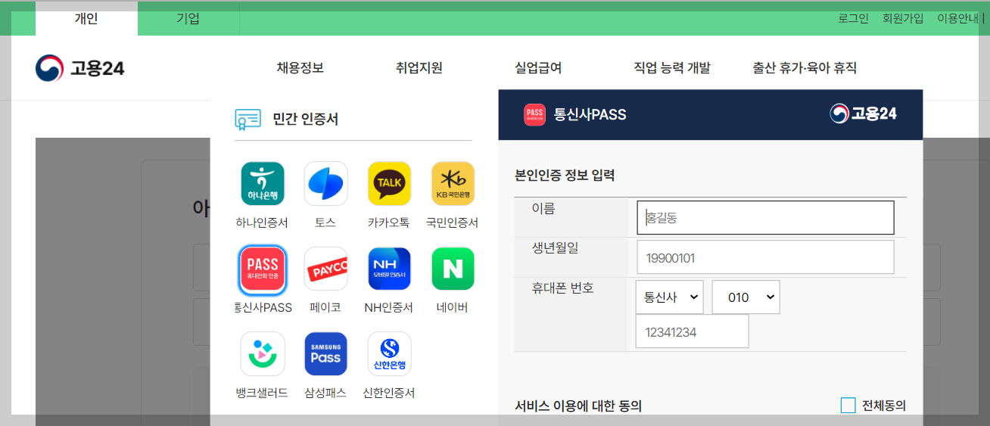The image size is (990, 426).
Task: Choose the PAYCO certificate icon
Action: pos(326,269)
